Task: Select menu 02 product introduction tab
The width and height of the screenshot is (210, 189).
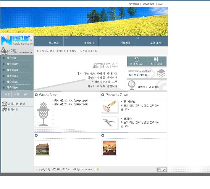Action: (x=81, y=41)
